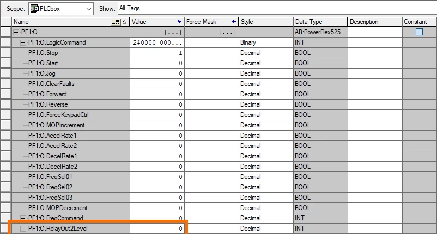This screenshot has height=234, width=437.
Task: Click the value cell of PF1:O.Forward
Action: (x=157, y=94)
